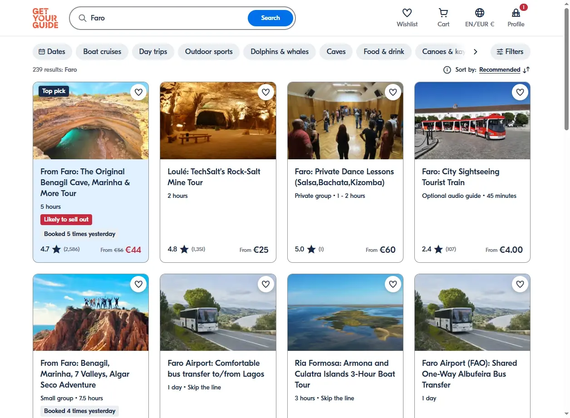Image resolution: width=570 pixels, height=418 pixels.
Task: Click the star icon on the Loulé rock-salt card
Action: pos(184,249)
